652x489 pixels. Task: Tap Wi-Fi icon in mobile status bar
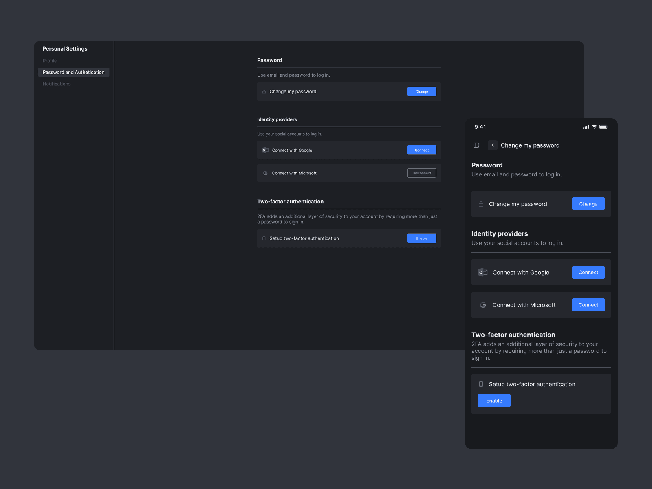pyautogui.click(x=594, y=127)
